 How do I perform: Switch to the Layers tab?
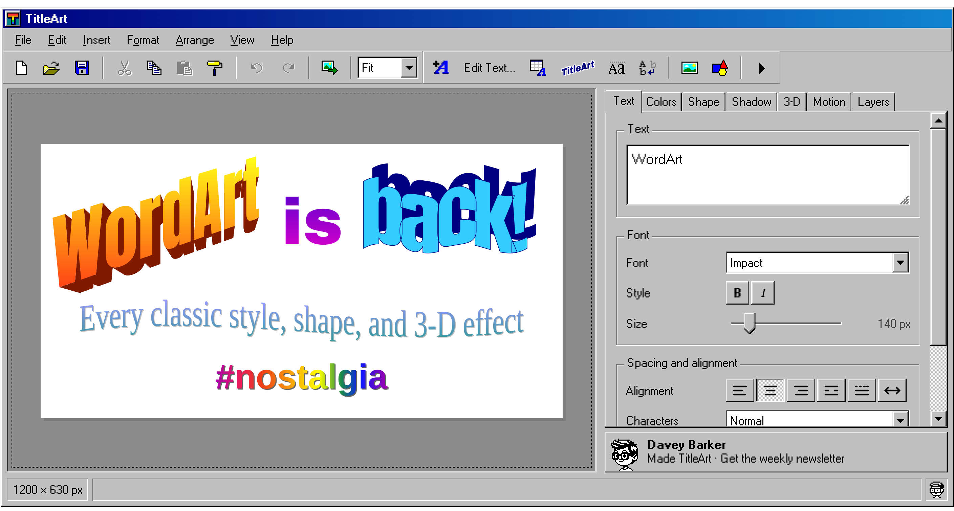[873, 102]
